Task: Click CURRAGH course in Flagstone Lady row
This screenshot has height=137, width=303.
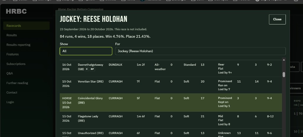Action: [x=116, y=116]
